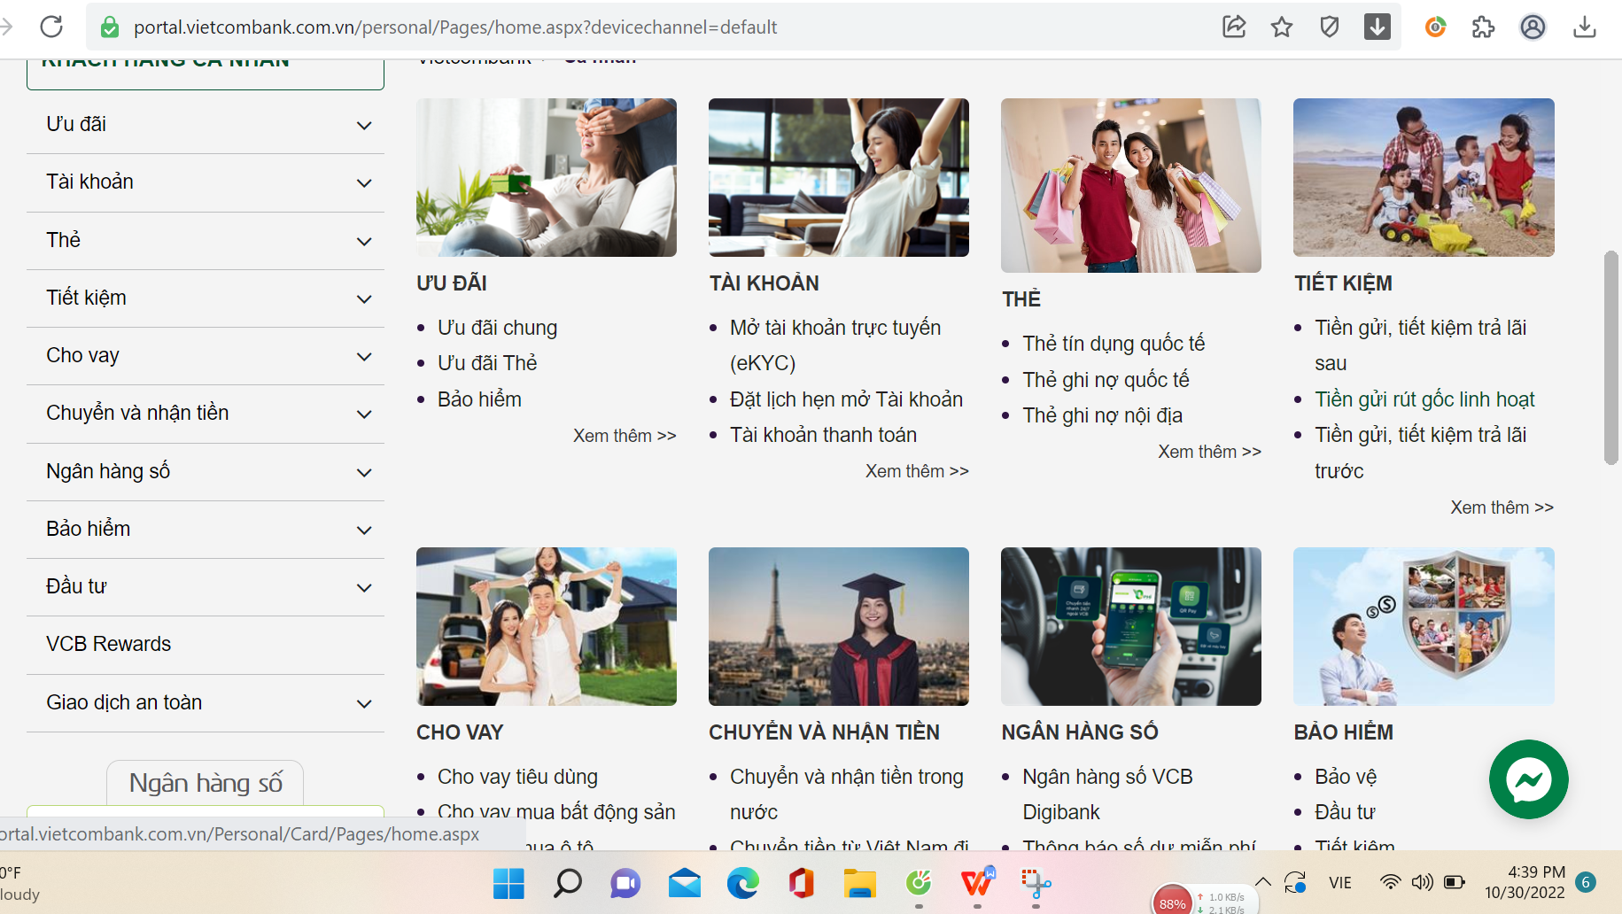Open volume control speaker icon
Image resolution: width=1622 pixels, height=914 pixels.
coord(1423,882)
